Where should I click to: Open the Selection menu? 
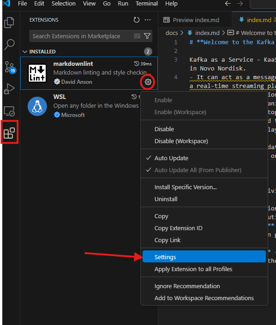tap(63, 4)
